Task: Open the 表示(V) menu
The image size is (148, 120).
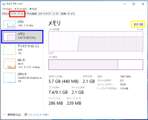Action: coord(33,9)
